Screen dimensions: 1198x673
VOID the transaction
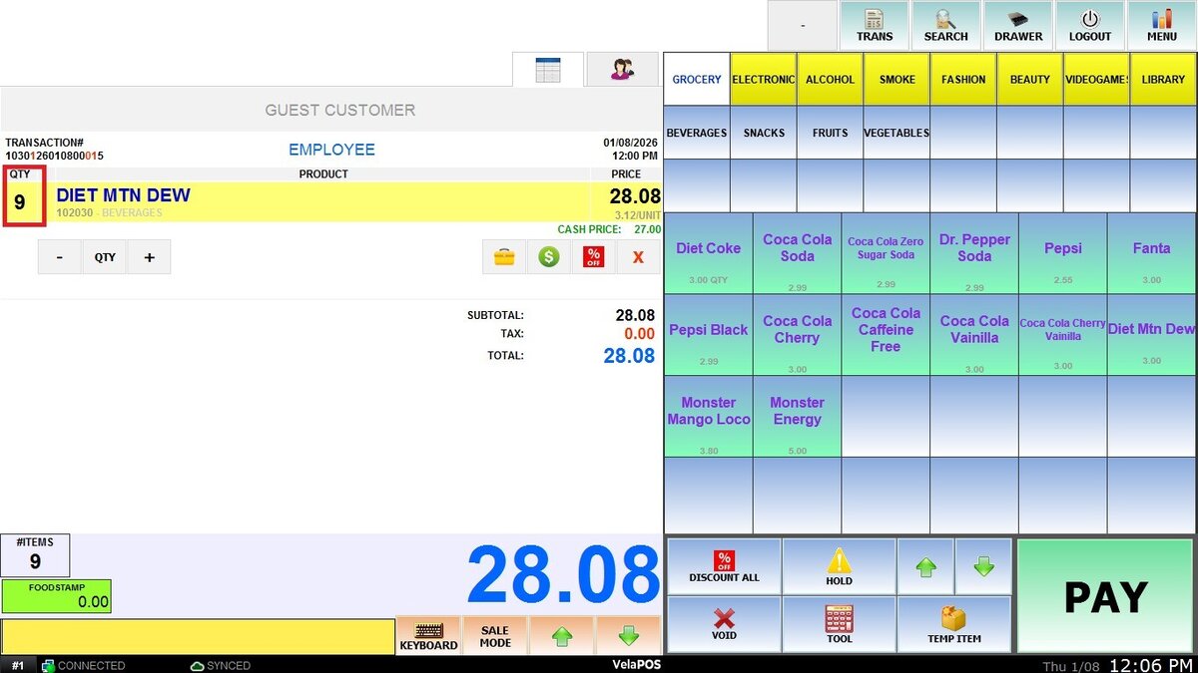[x=724, y=624]
